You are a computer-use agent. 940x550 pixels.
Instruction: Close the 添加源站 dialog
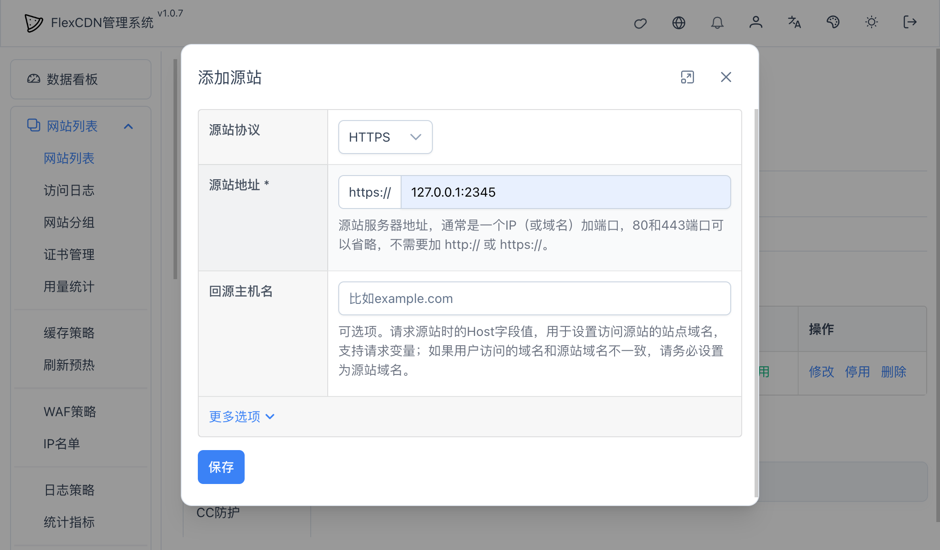point(726,77)
